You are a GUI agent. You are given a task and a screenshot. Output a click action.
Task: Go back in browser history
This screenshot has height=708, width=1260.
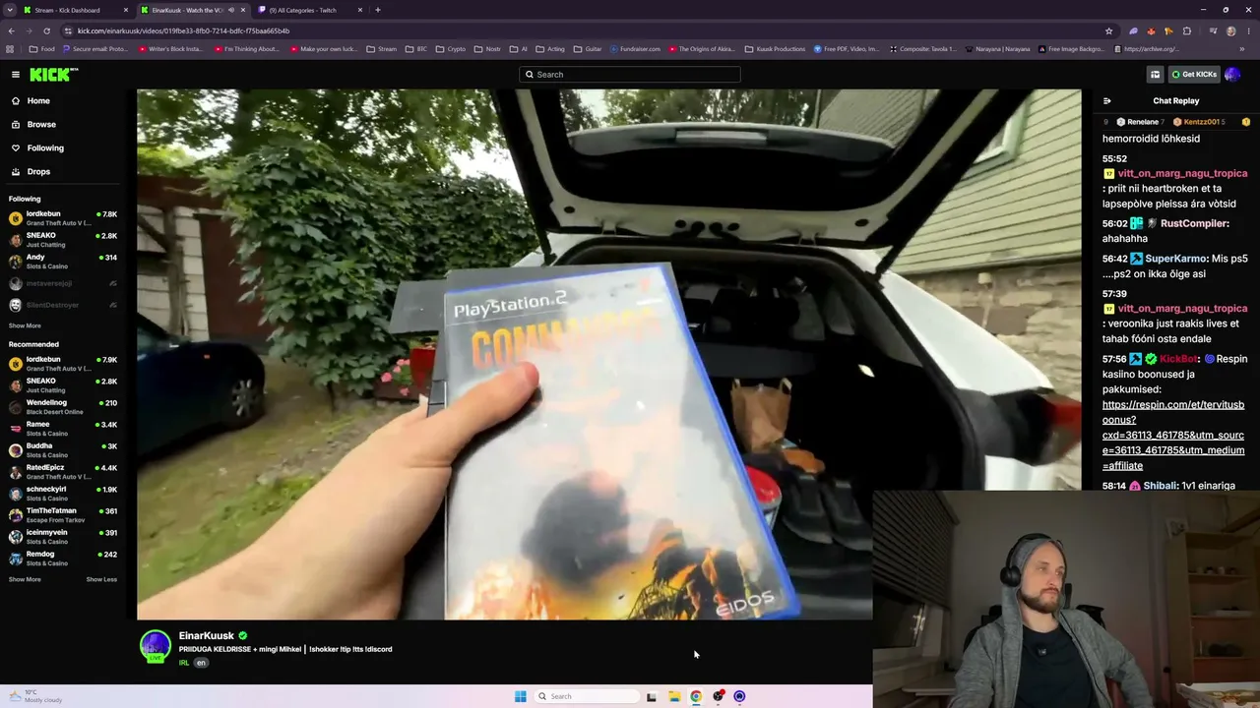[x=11, y=30]
